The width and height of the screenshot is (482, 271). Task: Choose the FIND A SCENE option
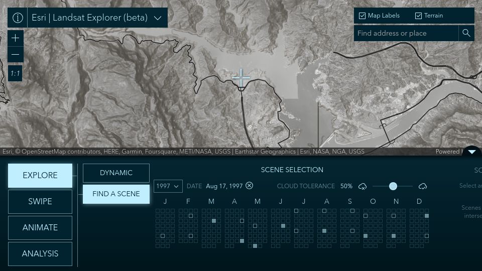tap(116, 194)
